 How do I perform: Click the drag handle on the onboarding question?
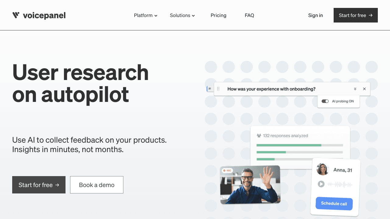point(218,89)
